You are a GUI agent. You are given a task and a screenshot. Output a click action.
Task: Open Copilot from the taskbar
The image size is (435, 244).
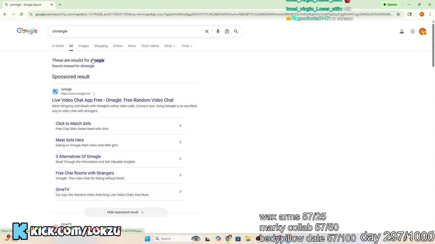(218, 239)
